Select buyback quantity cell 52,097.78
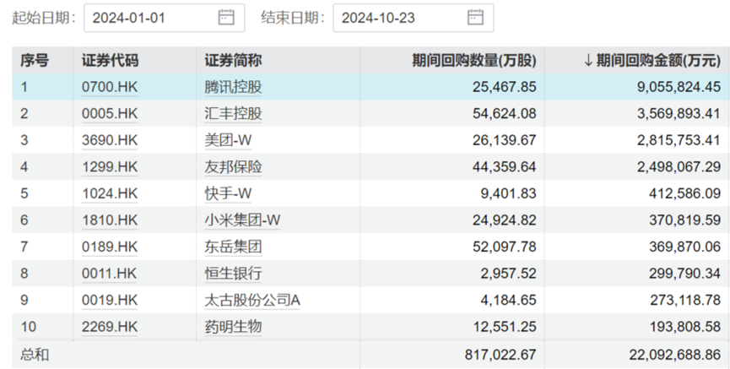Screen dimensions: 730x369 pos(504,247)
